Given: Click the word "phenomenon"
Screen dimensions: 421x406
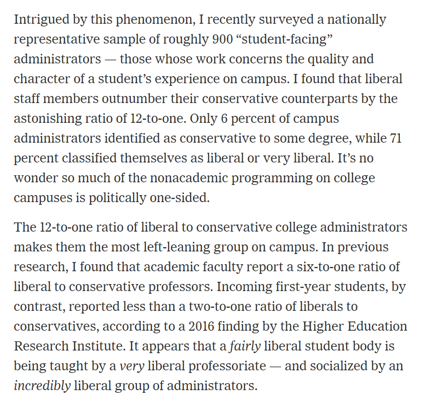Looking at the screenshot, I should [x=155, y=20].
